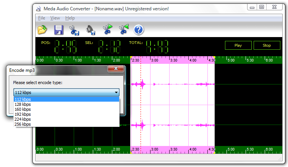Choose 256 kbps encode rate
This screenshot has width=288, height=167.
click(66, 124)
